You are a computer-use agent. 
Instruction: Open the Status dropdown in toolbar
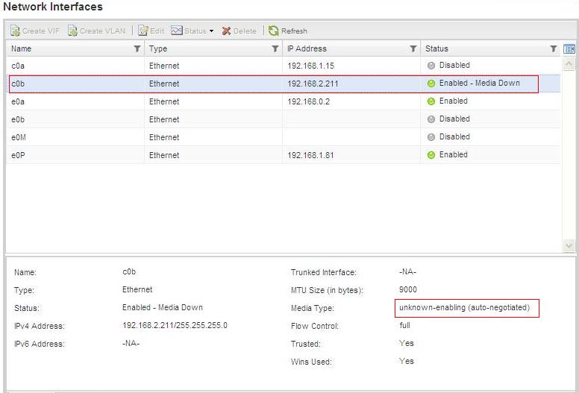click(x=193, y=31)
